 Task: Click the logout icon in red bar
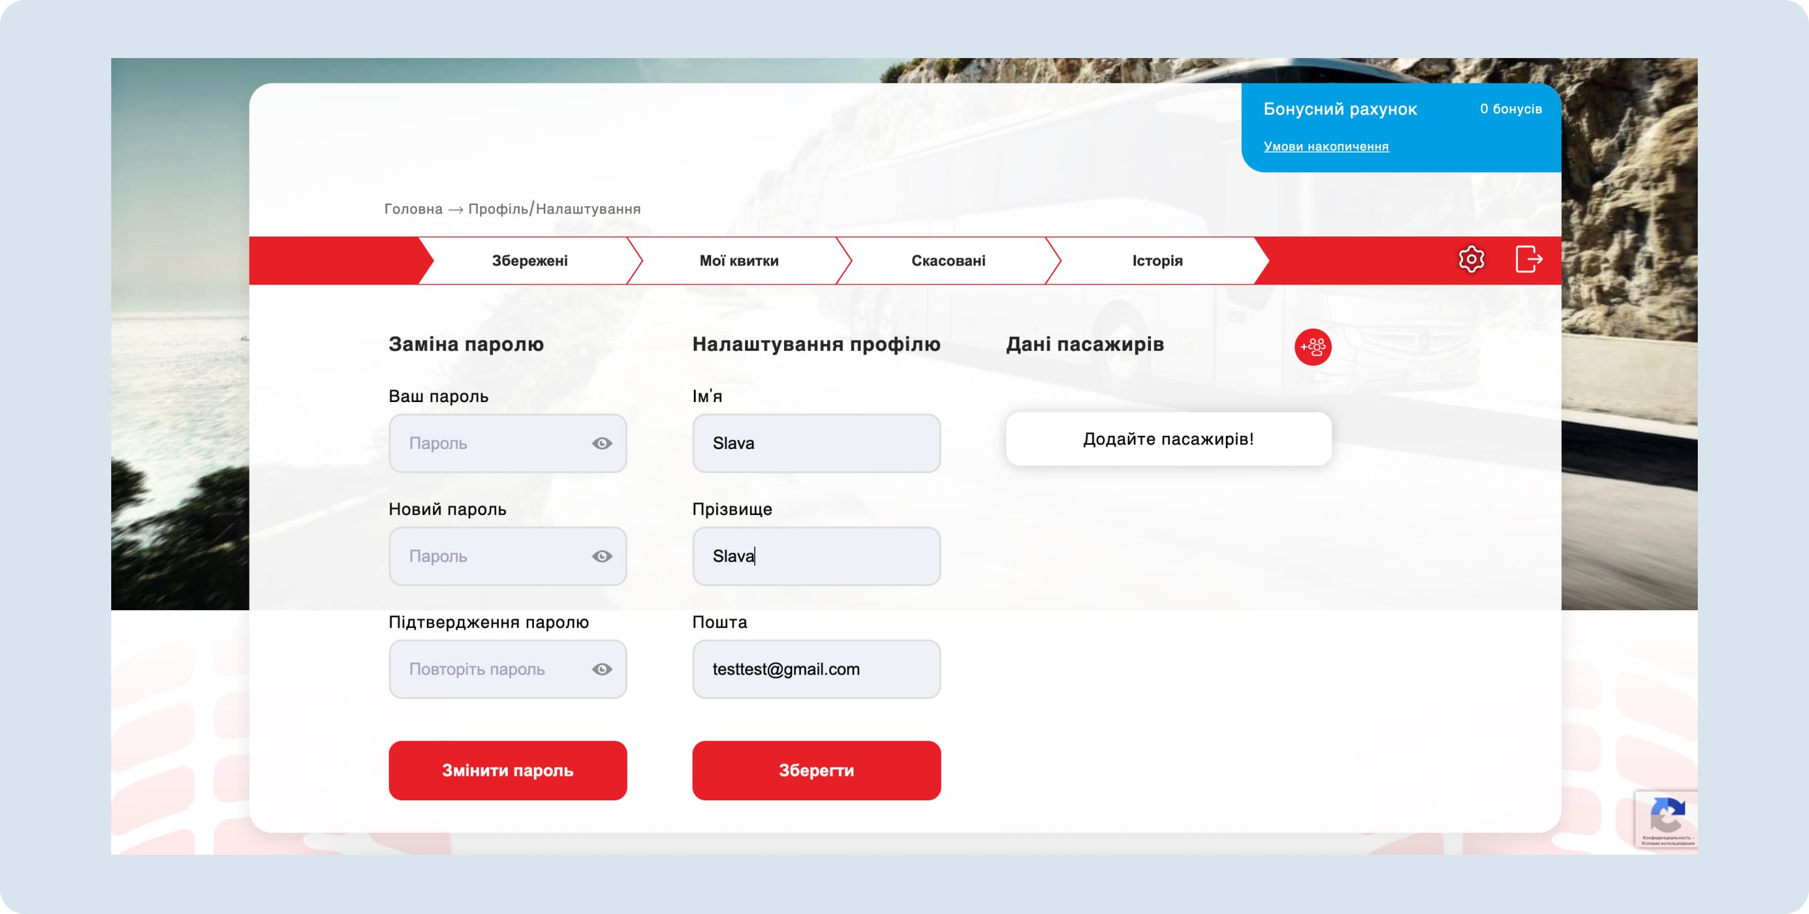[1528, 260]
